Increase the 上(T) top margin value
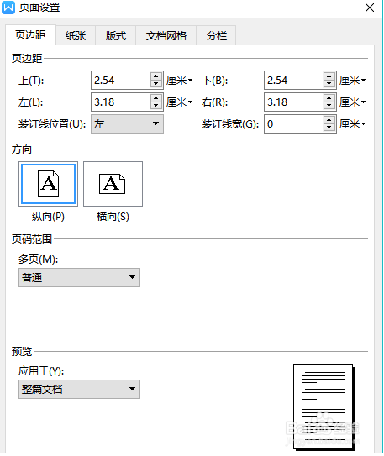This screenshot has height=456, width=384. [156, 76]
